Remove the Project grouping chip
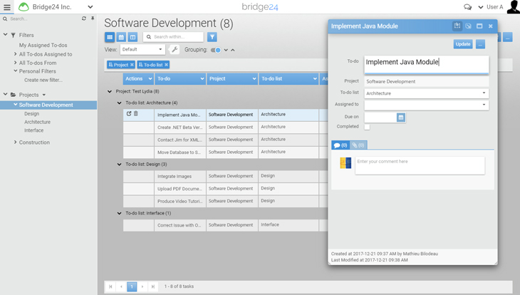 tap(132, 65)
